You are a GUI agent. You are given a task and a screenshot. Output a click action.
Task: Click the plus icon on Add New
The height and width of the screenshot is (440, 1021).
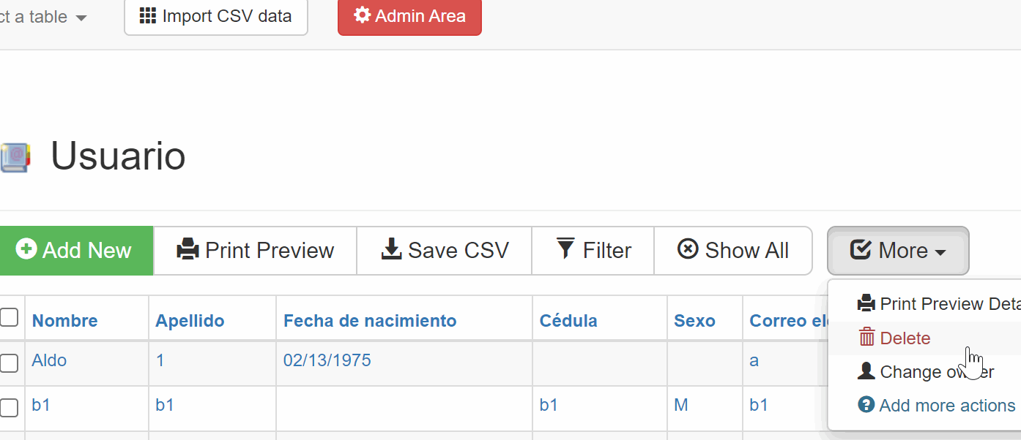(26, 250)
